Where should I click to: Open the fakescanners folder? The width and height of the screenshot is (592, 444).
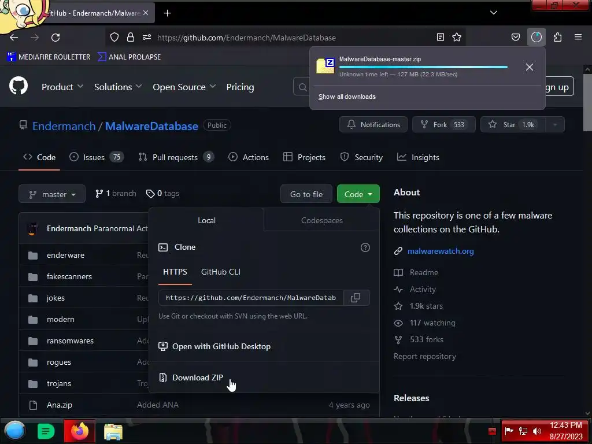pyautogui.click(x=69, y=277)
